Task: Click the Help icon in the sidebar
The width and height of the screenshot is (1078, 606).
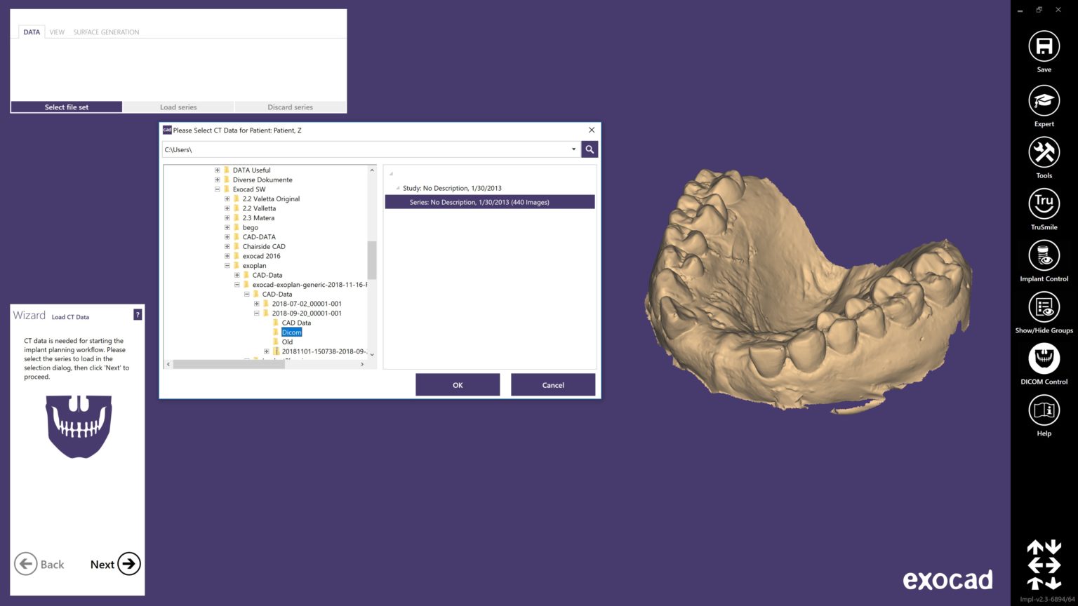Action: coord(1044,411)
